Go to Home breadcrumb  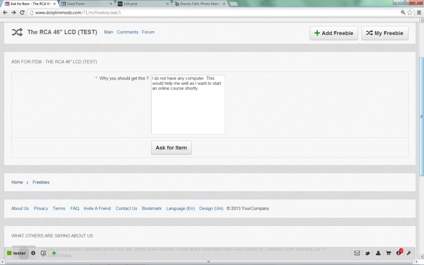coord(17,182)
